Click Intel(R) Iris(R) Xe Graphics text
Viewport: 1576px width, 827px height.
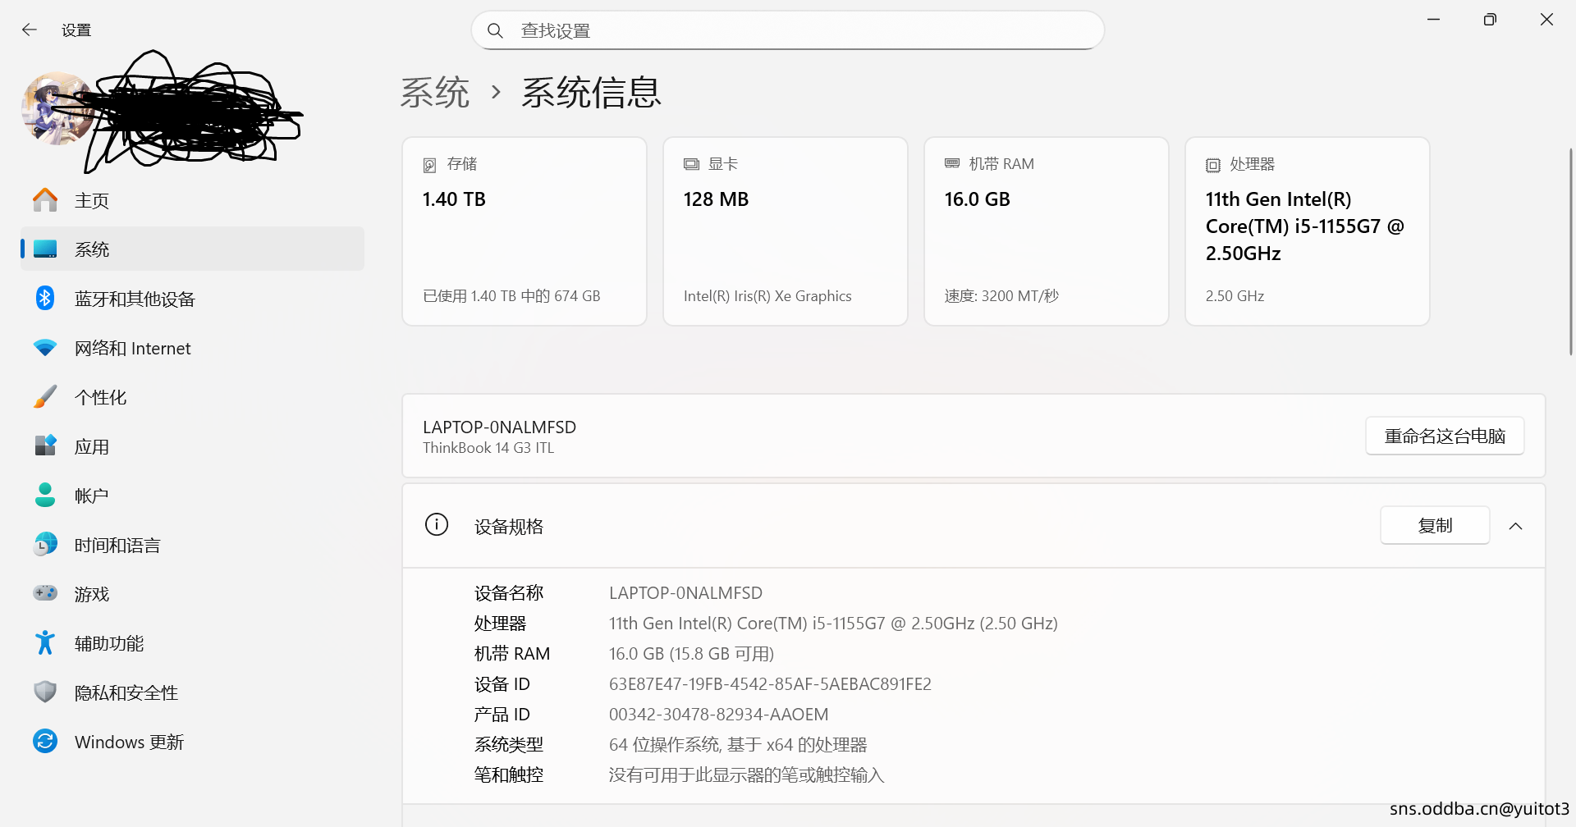coord(767,296)
